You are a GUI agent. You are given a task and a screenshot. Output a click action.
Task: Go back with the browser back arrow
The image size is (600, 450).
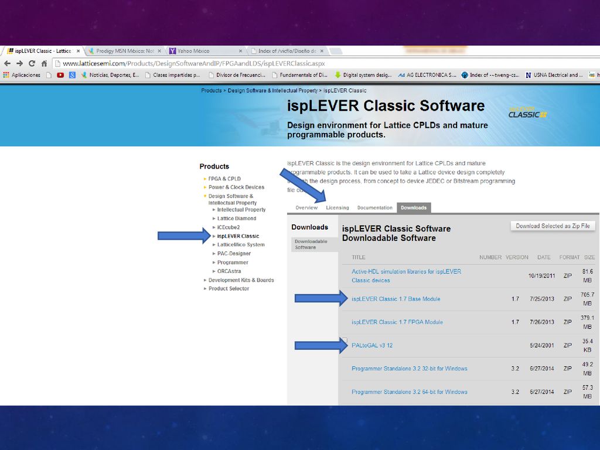tap(7, 63)
